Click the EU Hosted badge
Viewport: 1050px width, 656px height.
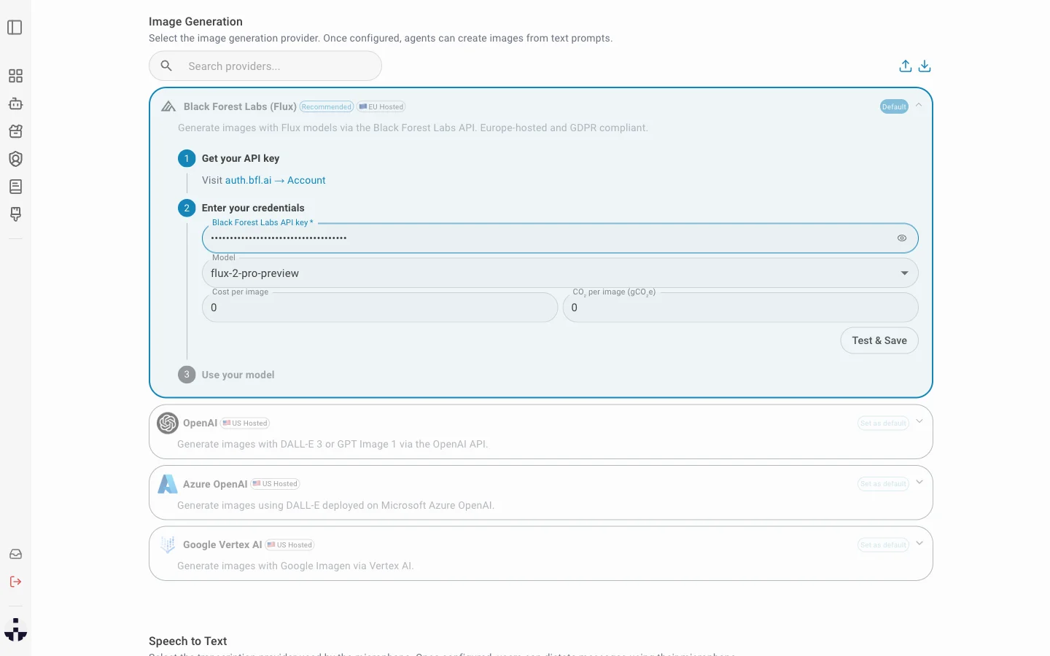[x=381, y=107]
